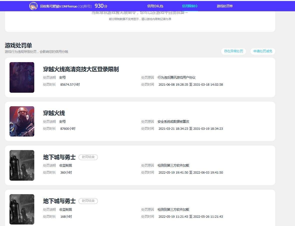Click 收益制裁 on the 360小时 card
Screen dimensions: 295x226
click(66, 165)
